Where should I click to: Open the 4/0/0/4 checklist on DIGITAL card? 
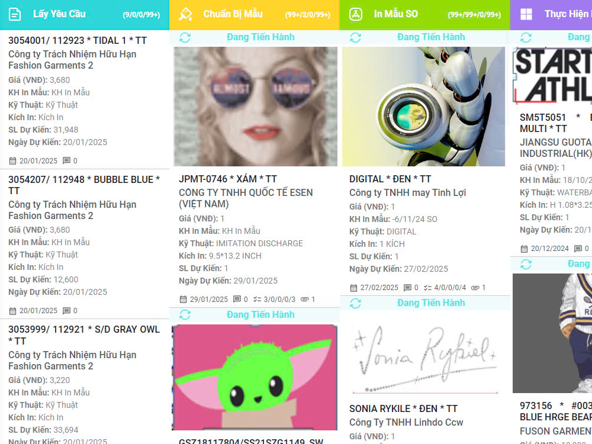pos(450,288)
